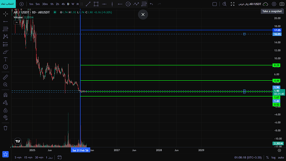Open chart settings hexagon icon

(274, 4)
